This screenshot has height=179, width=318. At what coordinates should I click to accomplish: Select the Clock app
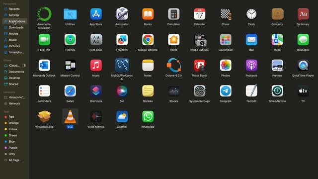(x=251, y=14)
